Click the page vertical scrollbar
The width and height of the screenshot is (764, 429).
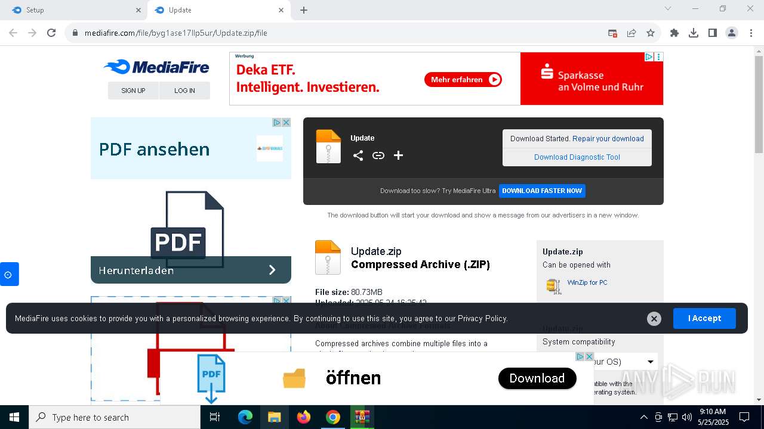pyautogui.click(x=759, y=104)
